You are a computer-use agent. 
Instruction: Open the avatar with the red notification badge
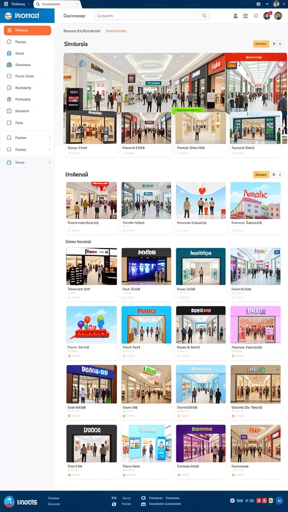tap(267, 15)
